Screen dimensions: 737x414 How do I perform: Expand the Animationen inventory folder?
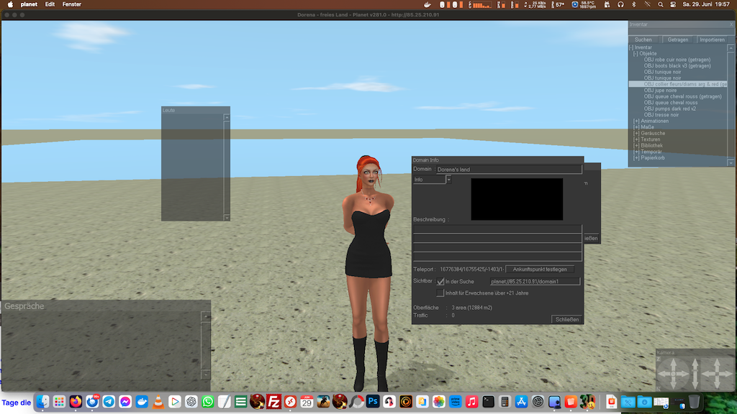[636, 121]
